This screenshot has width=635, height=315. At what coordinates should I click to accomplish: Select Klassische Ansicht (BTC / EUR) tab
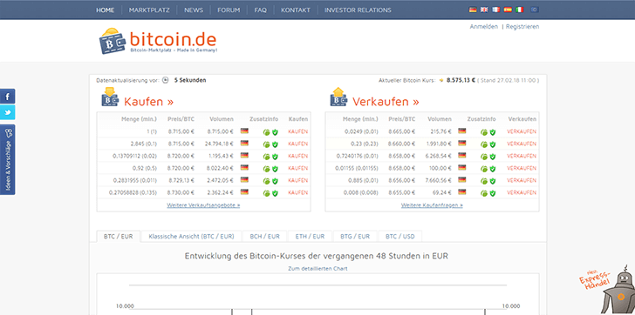[x=191, y=237]
